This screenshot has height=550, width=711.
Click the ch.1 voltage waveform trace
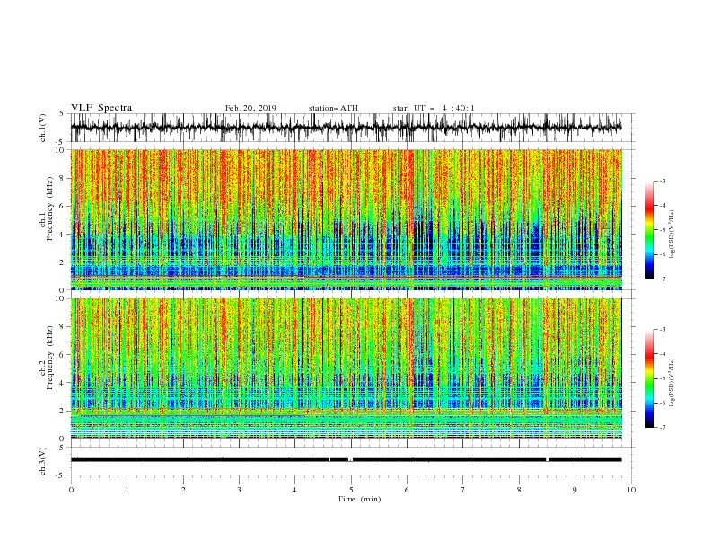click(x=347, y=128)
